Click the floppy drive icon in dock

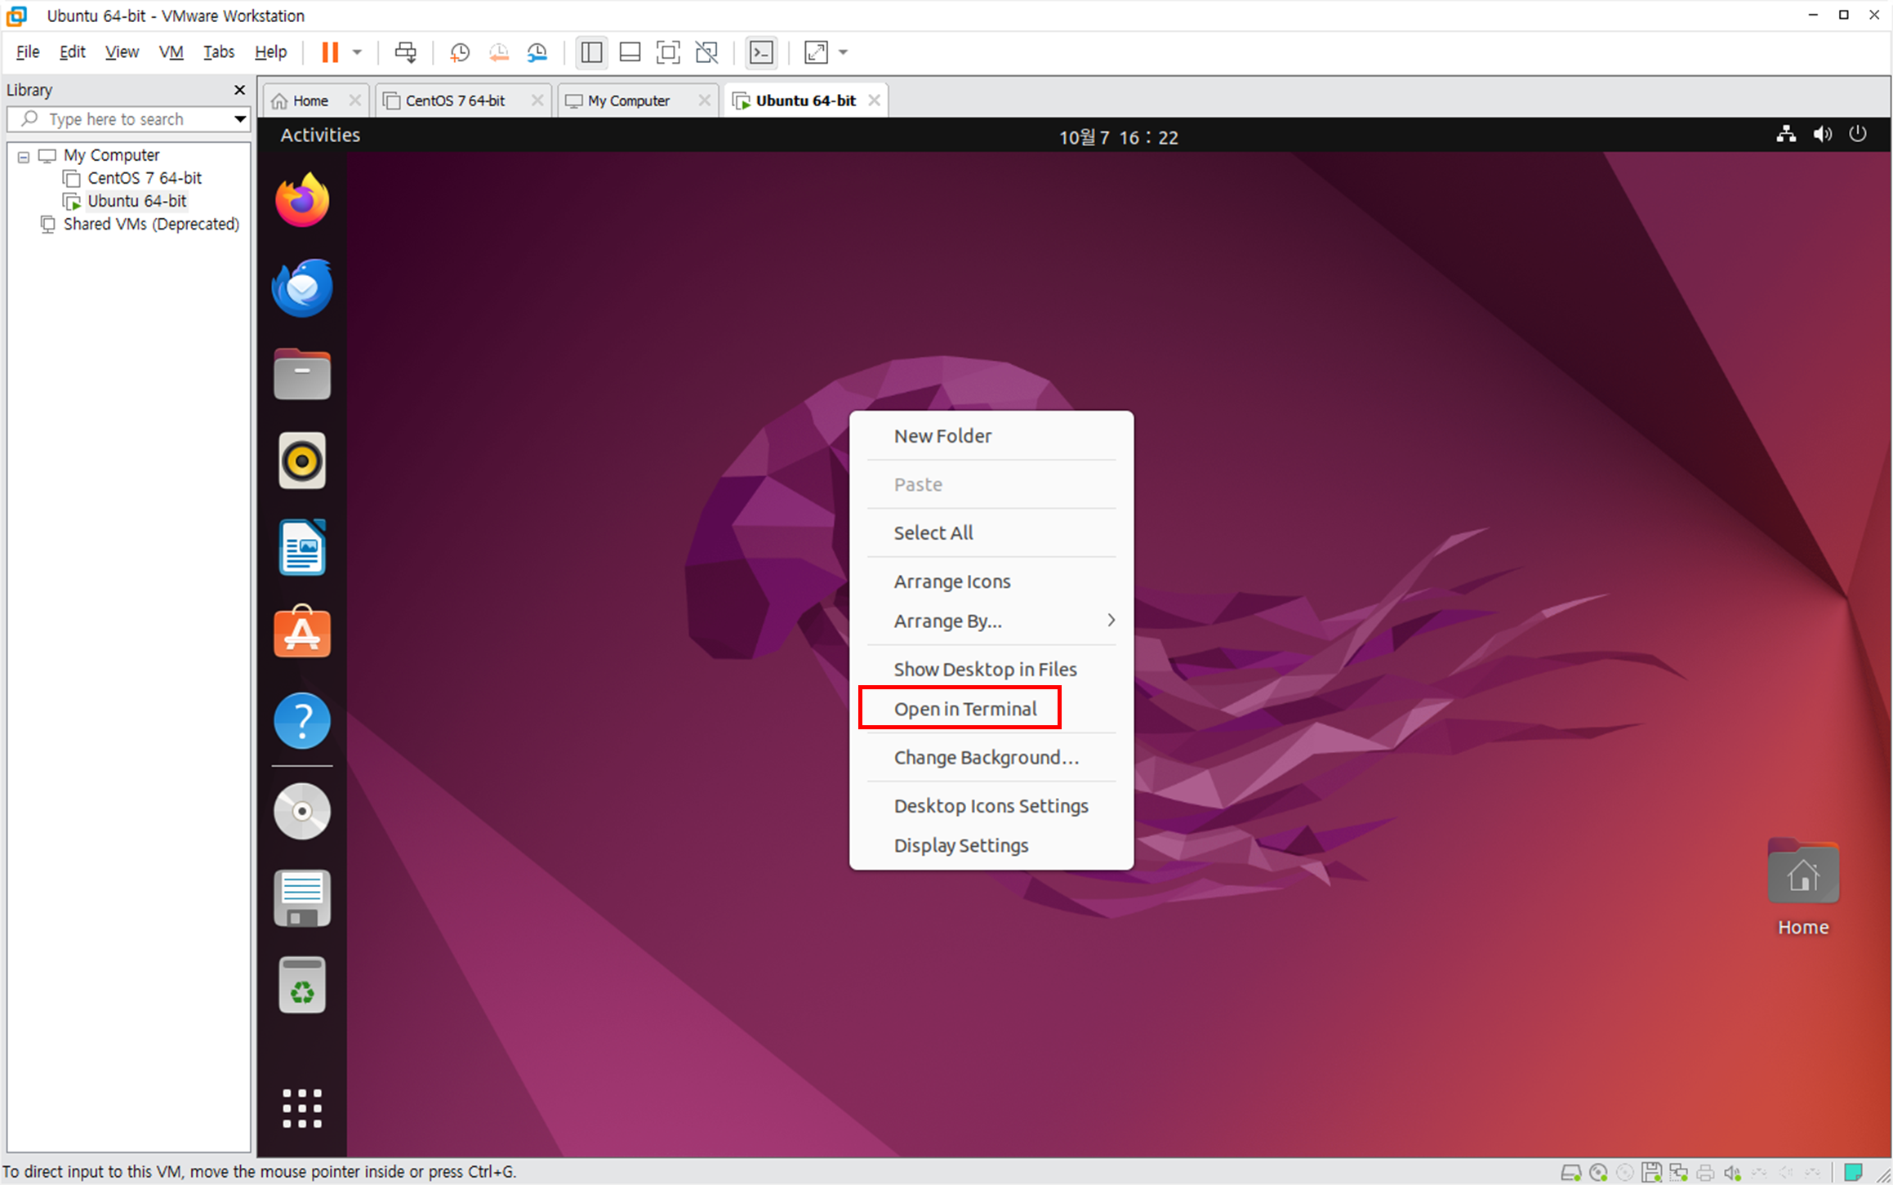click(x=302, y=898)
